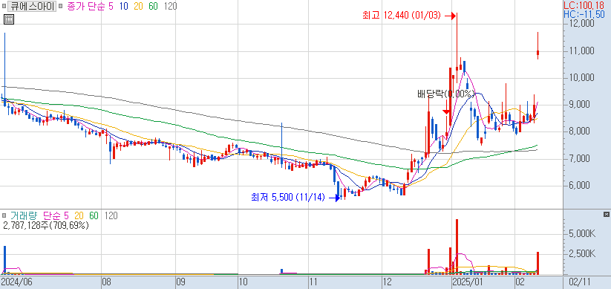
Task: Select the volume moving average 120 label
Action: [111, 215]
